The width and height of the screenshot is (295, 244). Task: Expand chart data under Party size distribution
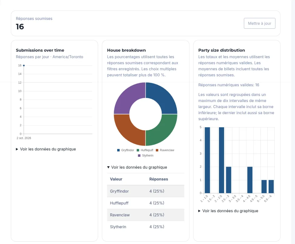point(228,211)
